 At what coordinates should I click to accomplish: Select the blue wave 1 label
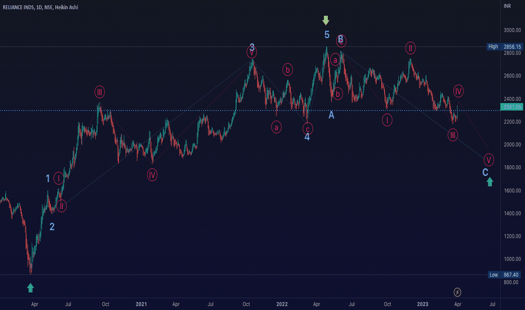coord(48,179)
